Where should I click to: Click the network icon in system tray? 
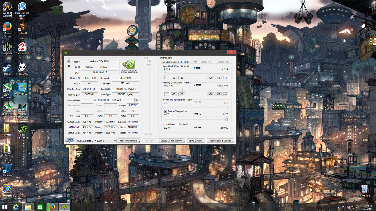point(353,207)
